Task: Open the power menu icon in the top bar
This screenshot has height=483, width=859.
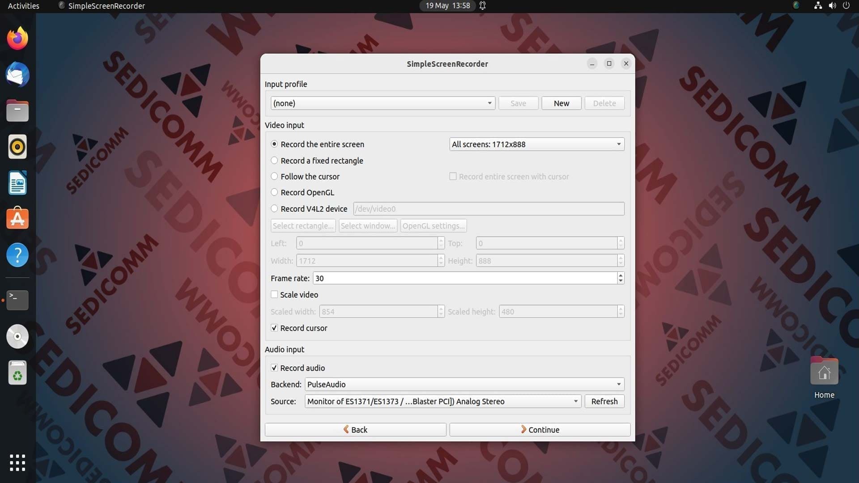Action: (x=846, y=6)
